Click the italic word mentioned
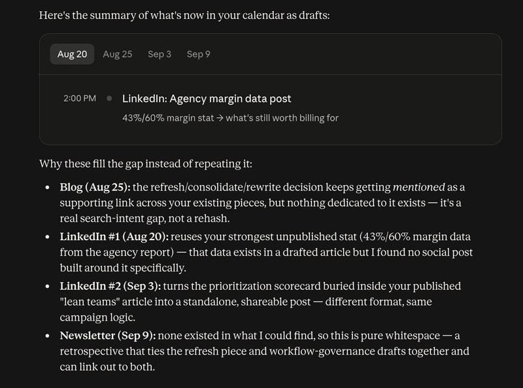The image size is (523, 388). [x=419, y=187]
